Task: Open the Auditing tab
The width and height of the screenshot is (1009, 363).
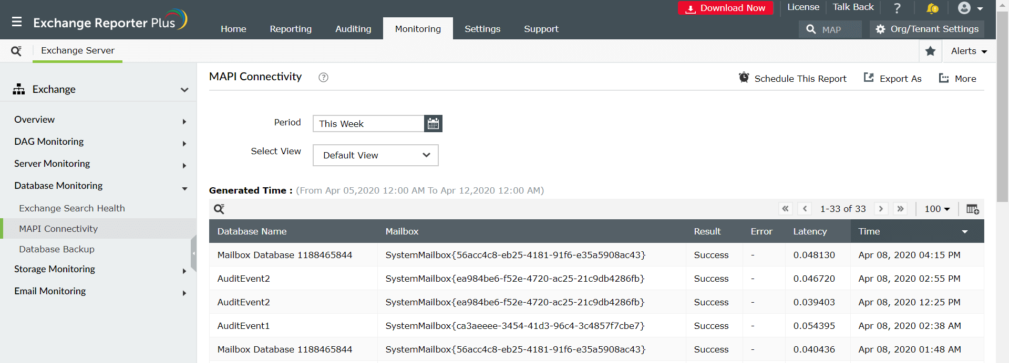Action: pyautogui.click(x=353, y=29)
